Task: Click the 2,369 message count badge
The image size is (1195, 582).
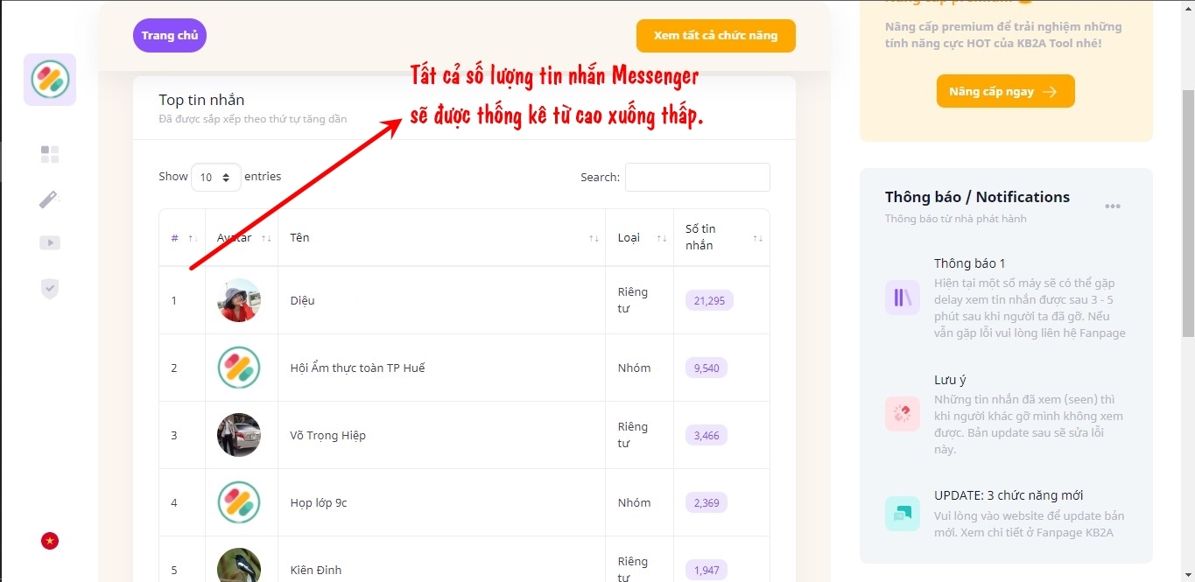Action: click(706, 502)
